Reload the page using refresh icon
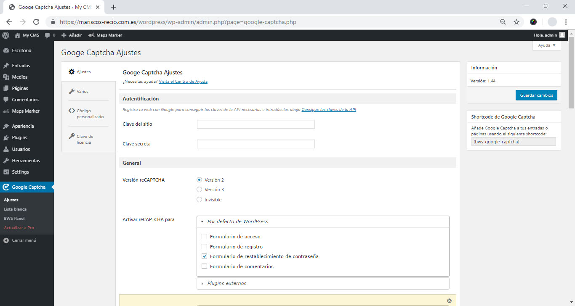575x306 pixels. click(36, 22)
